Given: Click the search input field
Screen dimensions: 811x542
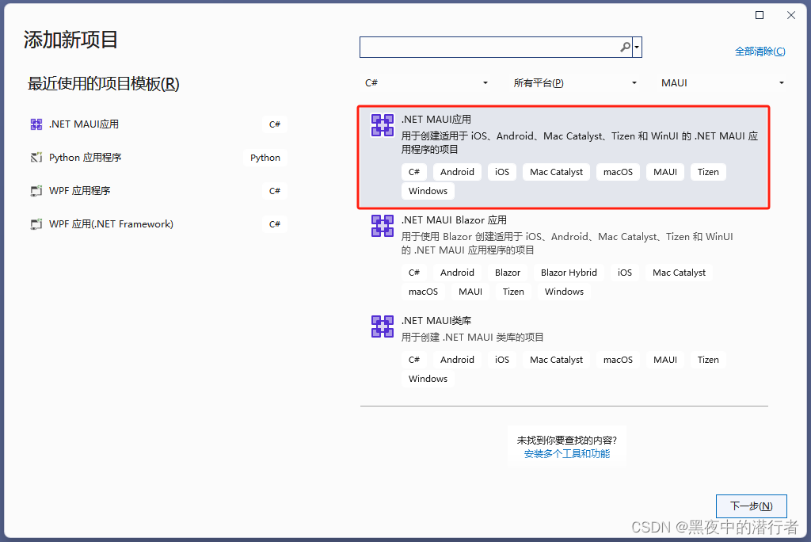Looking at the screenshot, I should [x=491, y=47].
